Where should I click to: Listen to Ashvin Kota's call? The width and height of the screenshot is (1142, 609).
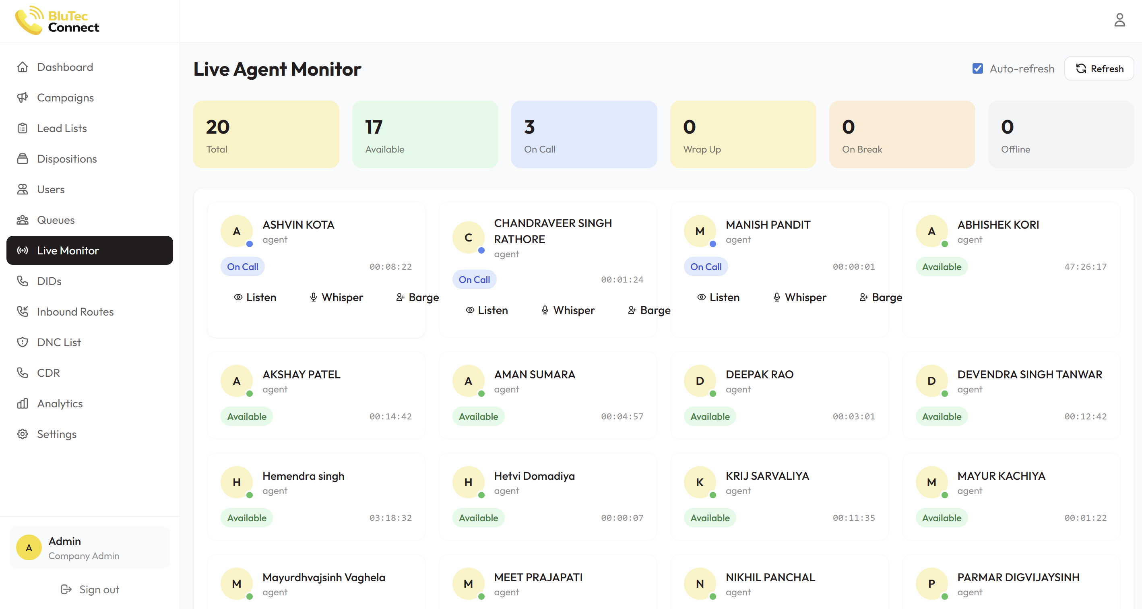click(254, 297)
